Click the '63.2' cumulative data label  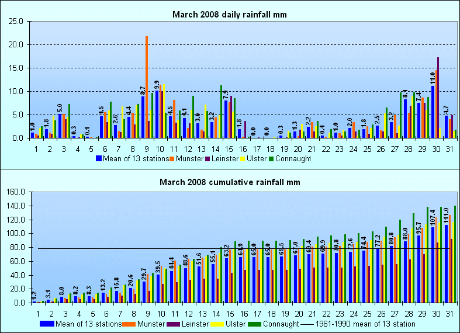(x=226, y=251)
